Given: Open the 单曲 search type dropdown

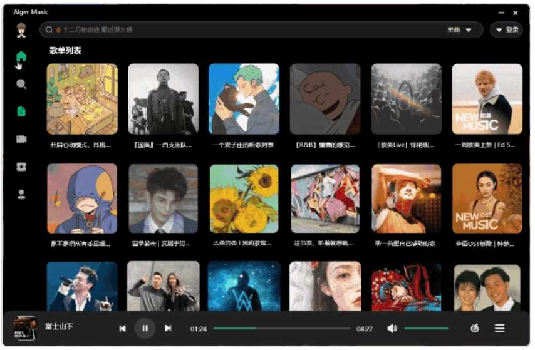Looking at the screenshot, I should pos(459,29).
